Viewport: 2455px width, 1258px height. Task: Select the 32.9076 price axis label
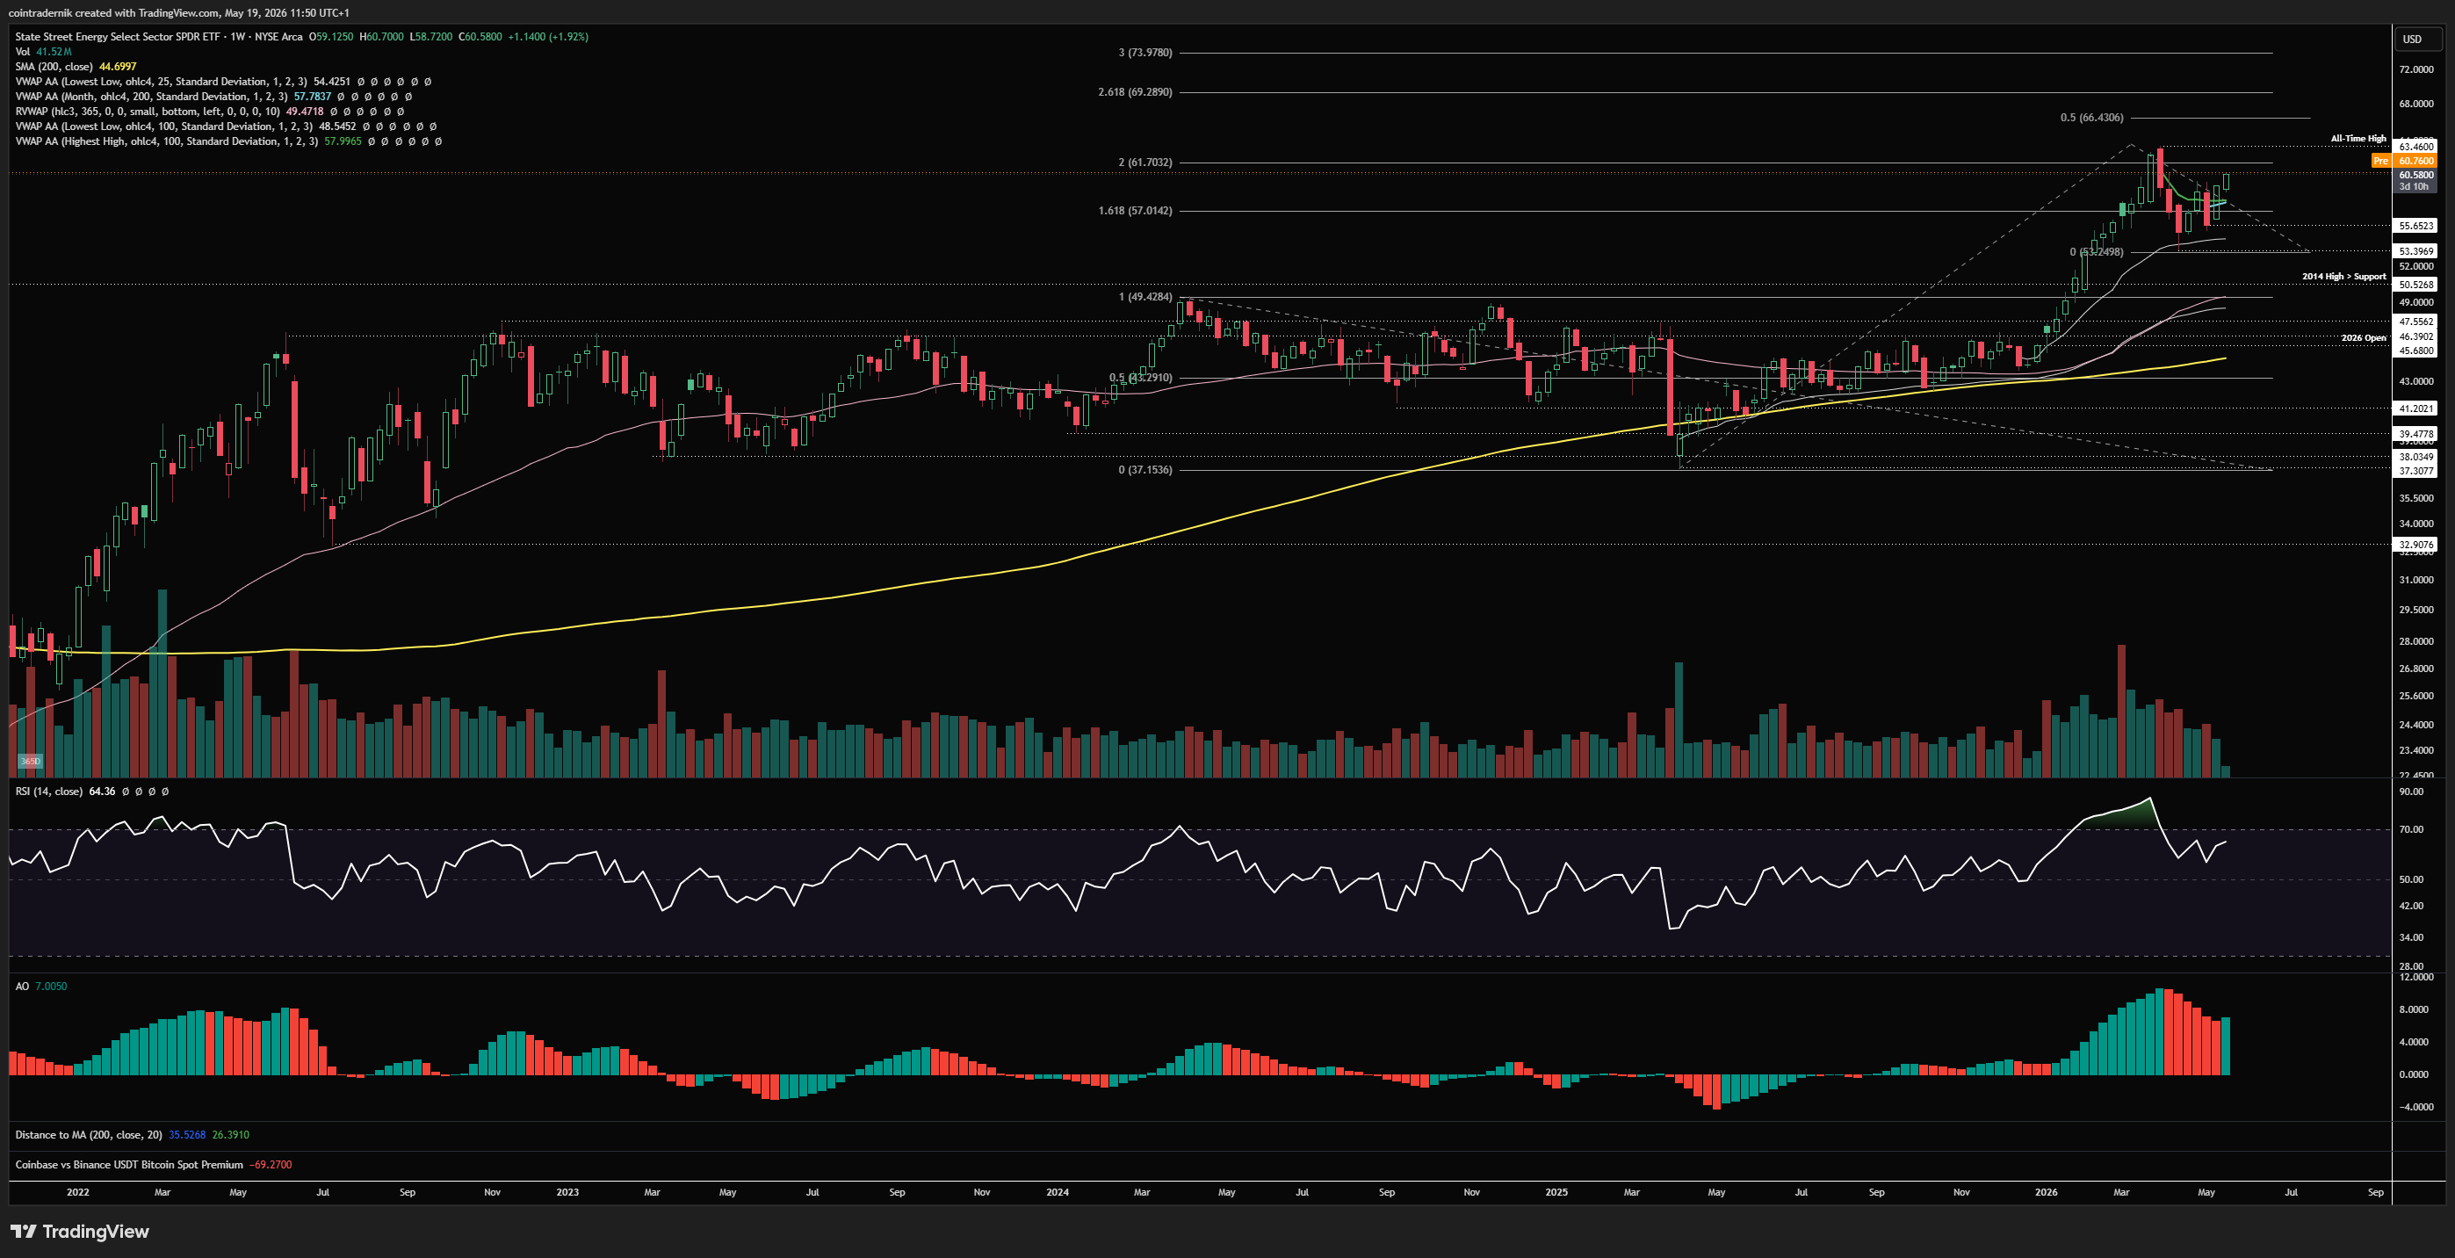[2416, 546]
